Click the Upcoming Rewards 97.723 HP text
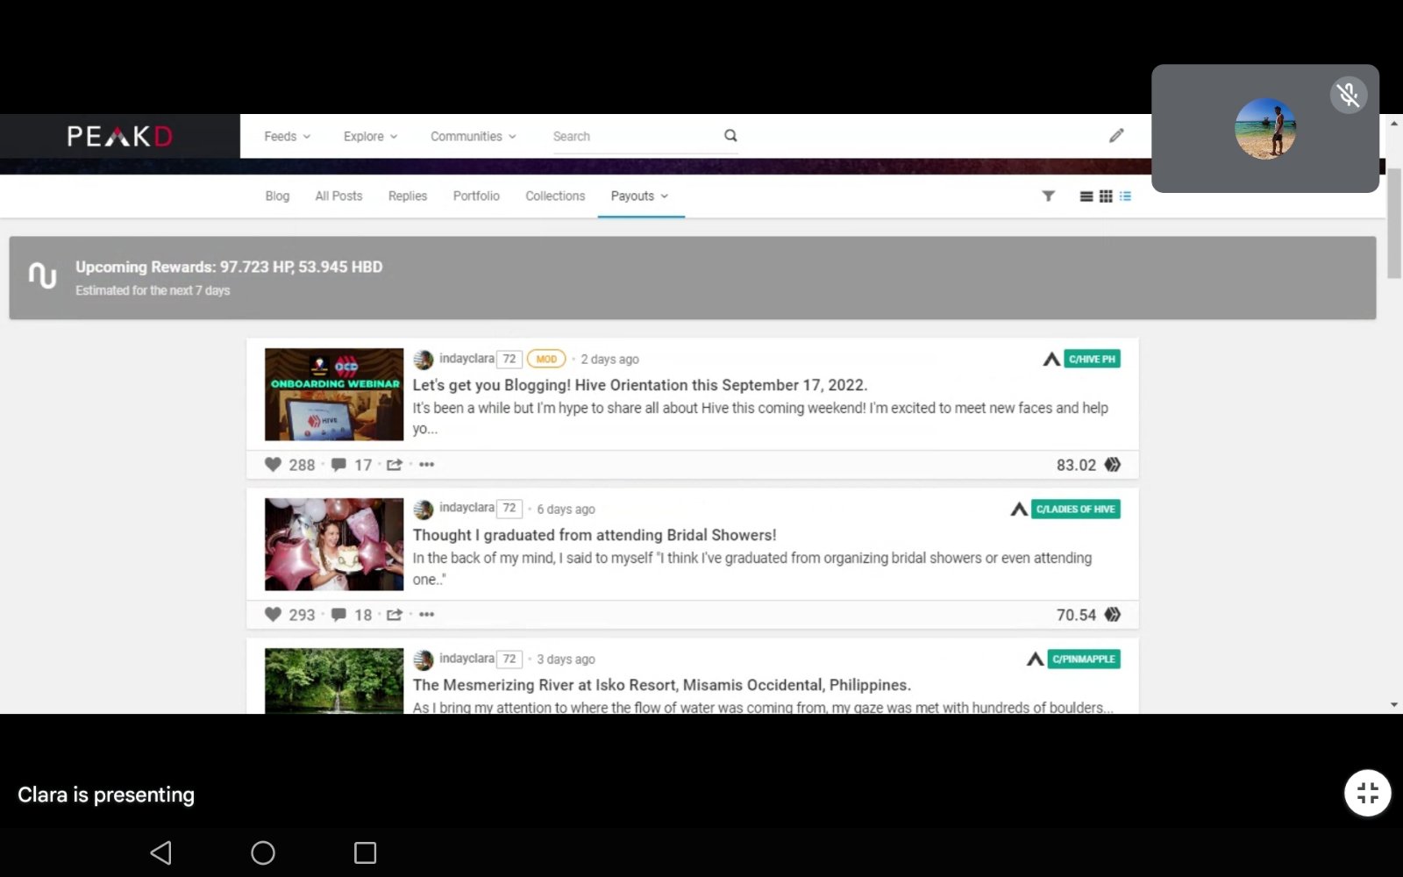This screenshot has height=877, width=1403. coord(229,267)
